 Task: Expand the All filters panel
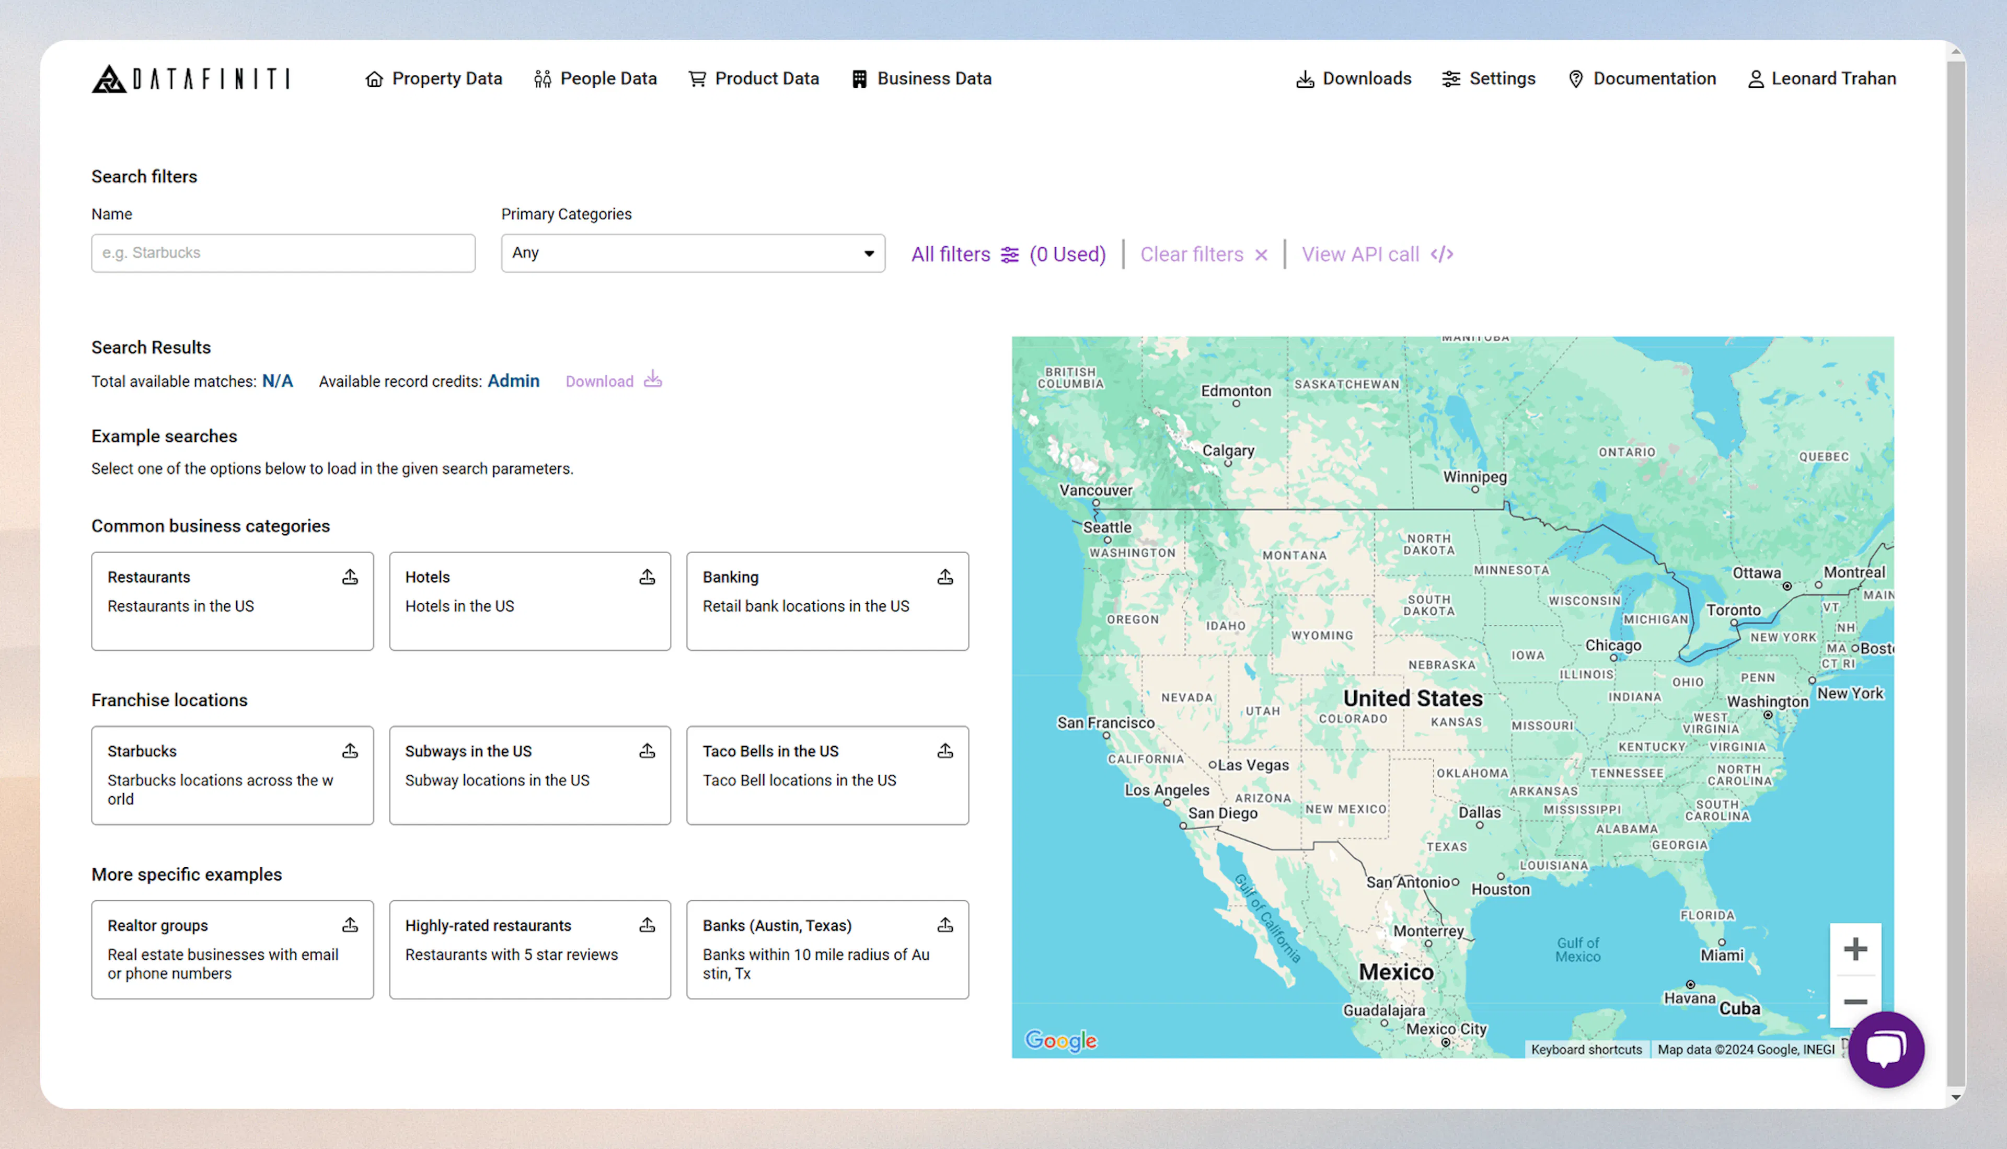point(964,254)
